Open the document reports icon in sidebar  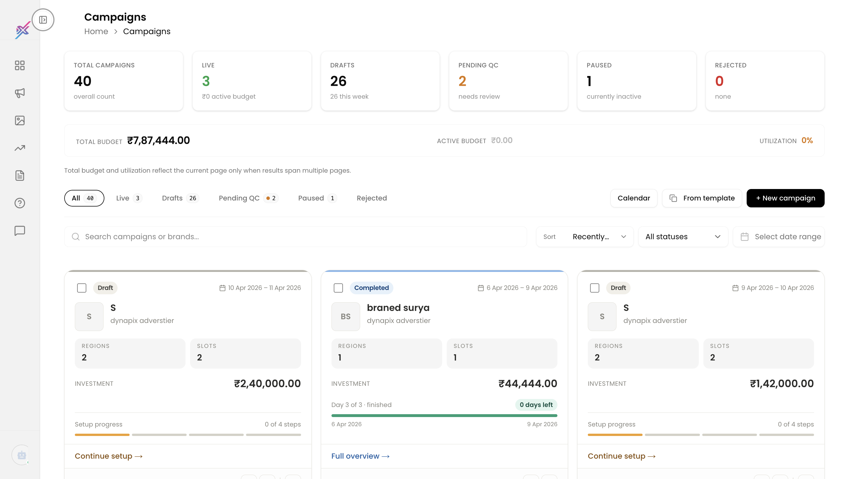click(x=20, y=176)
